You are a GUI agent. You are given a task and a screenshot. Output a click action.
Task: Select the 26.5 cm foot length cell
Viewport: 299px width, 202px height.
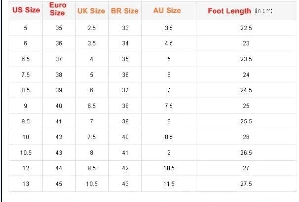pyautogui.click(x=246, y=153)
